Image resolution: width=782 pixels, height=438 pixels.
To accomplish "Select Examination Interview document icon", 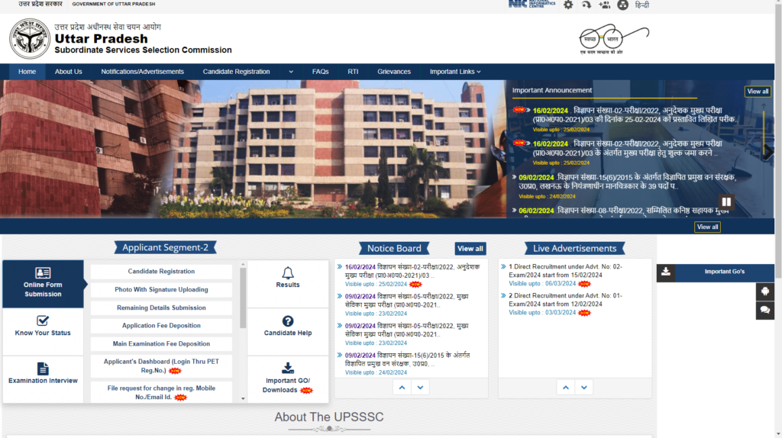I will pos(43,369).
